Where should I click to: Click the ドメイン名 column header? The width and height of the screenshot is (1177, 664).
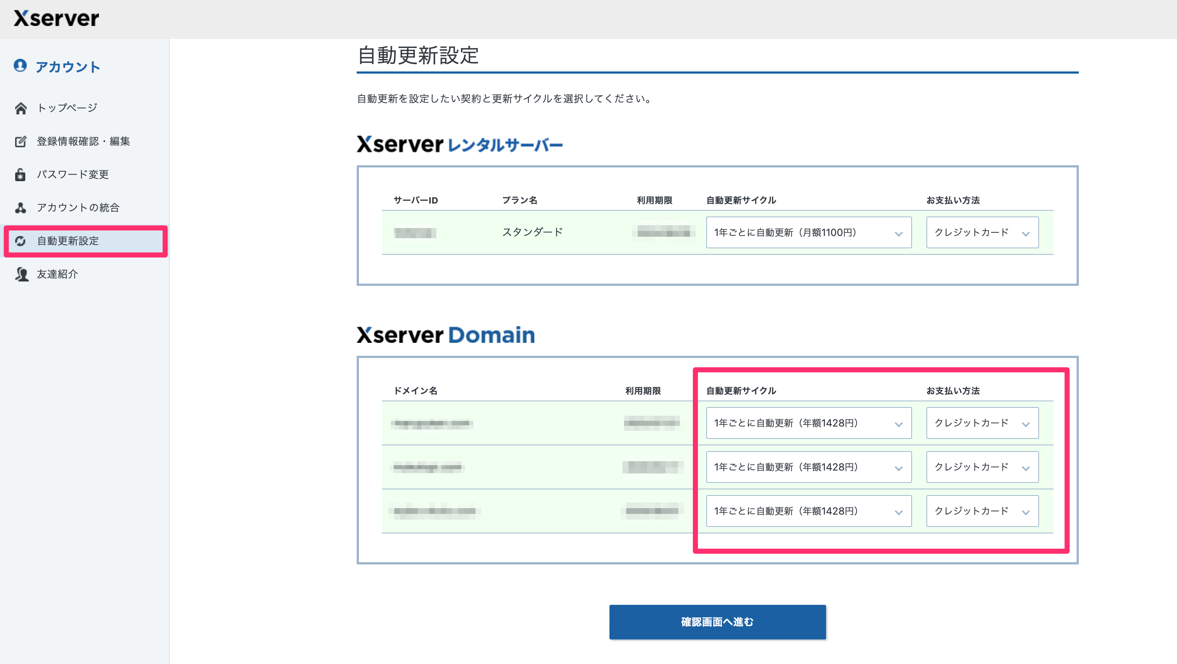coord(415,390)
